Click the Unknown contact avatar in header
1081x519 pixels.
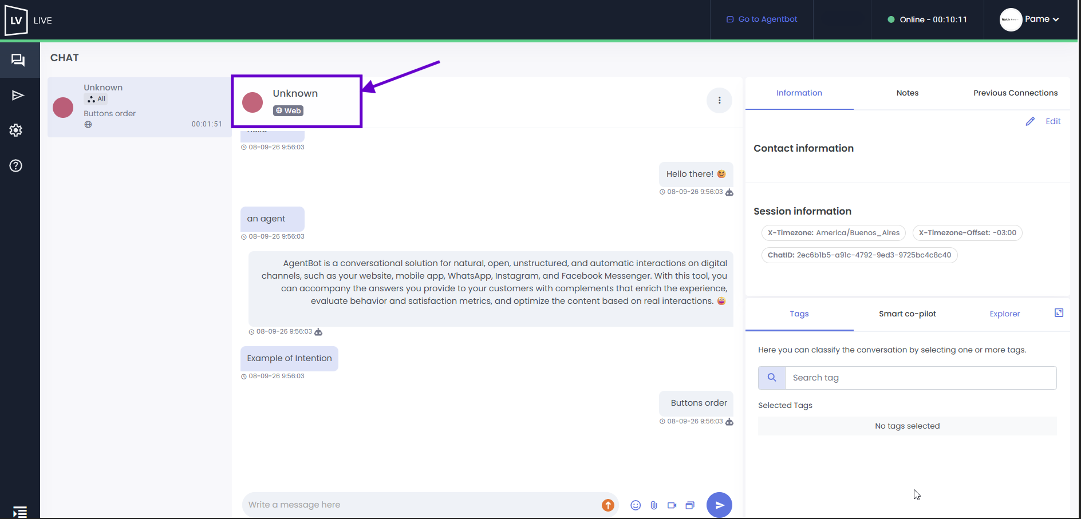(x=253, y=102)
